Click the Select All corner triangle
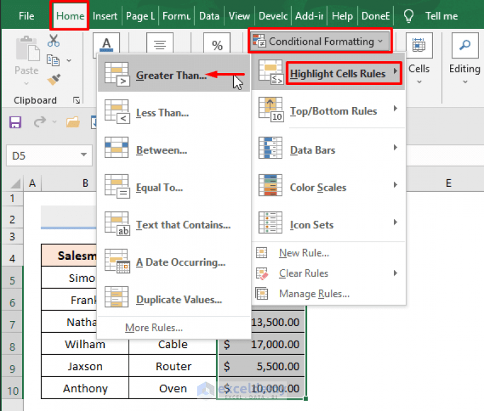The width and height of the screenshot is (484, 411). pyautogui.click(x=16, y=183)
